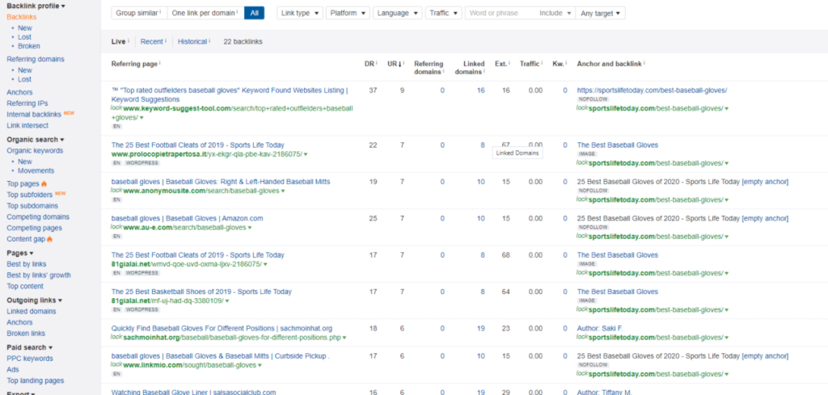This screenshot has height=395, width=828.
Task: Click the info icon under Linked domains header
Action: click(x=484, y=72)
